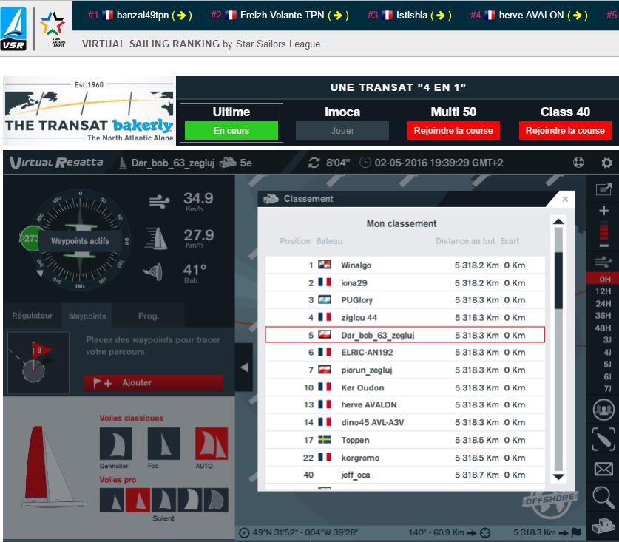Click the target icon after 60.9 Km
The height and width of the screenshot is (542, 619).
click(x=485, y=533)
